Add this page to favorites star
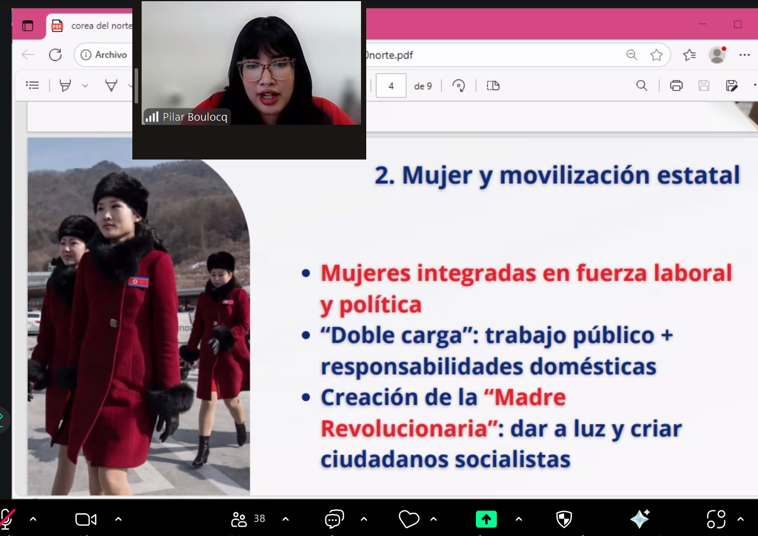The width and height of the screenshot is (758, 536). 656,55
